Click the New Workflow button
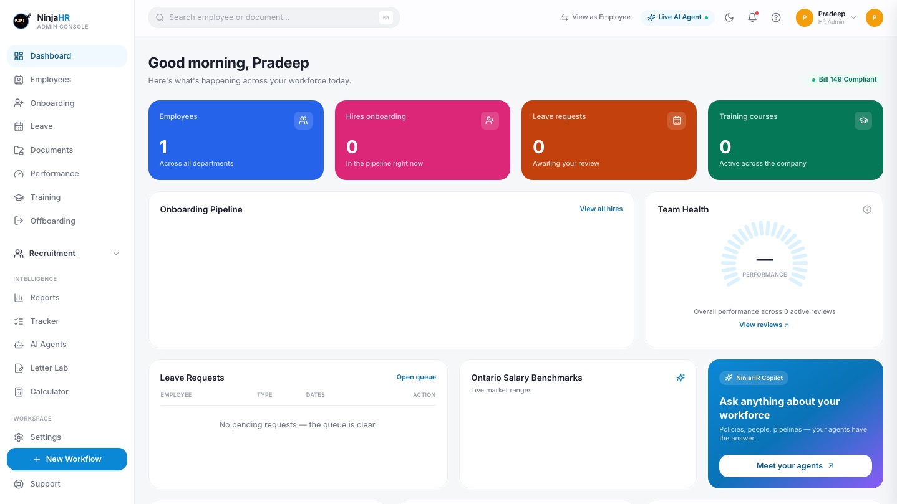Screen dimensions: 897x504 (67, 459)
